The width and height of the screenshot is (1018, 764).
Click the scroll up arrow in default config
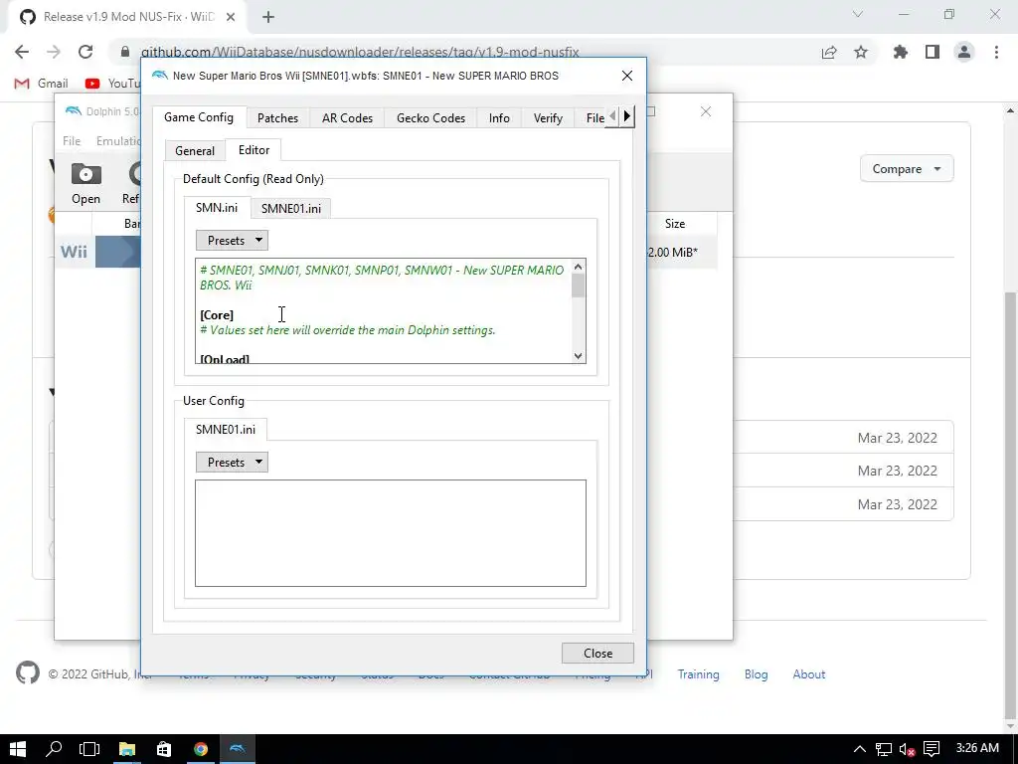[x=578, y=267]
